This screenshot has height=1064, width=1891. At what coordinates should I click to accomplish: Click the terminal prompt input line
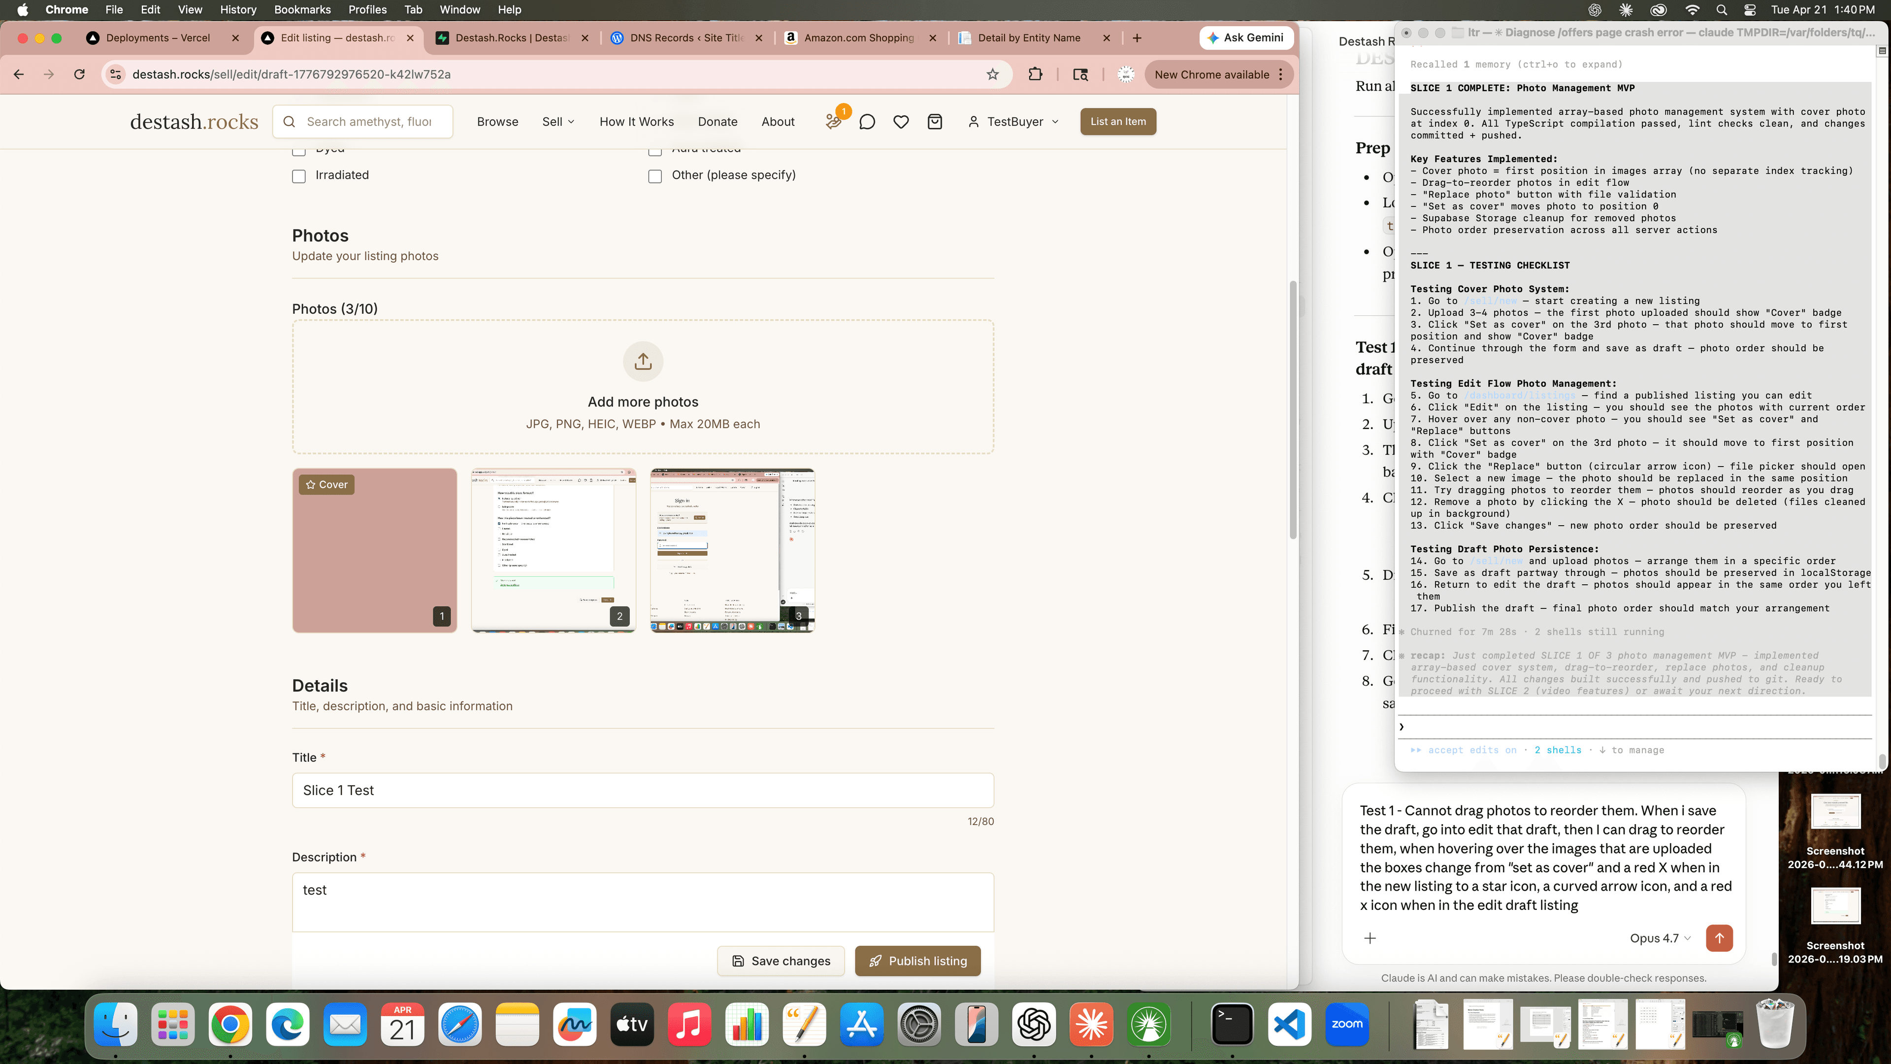click(1635, 727)
